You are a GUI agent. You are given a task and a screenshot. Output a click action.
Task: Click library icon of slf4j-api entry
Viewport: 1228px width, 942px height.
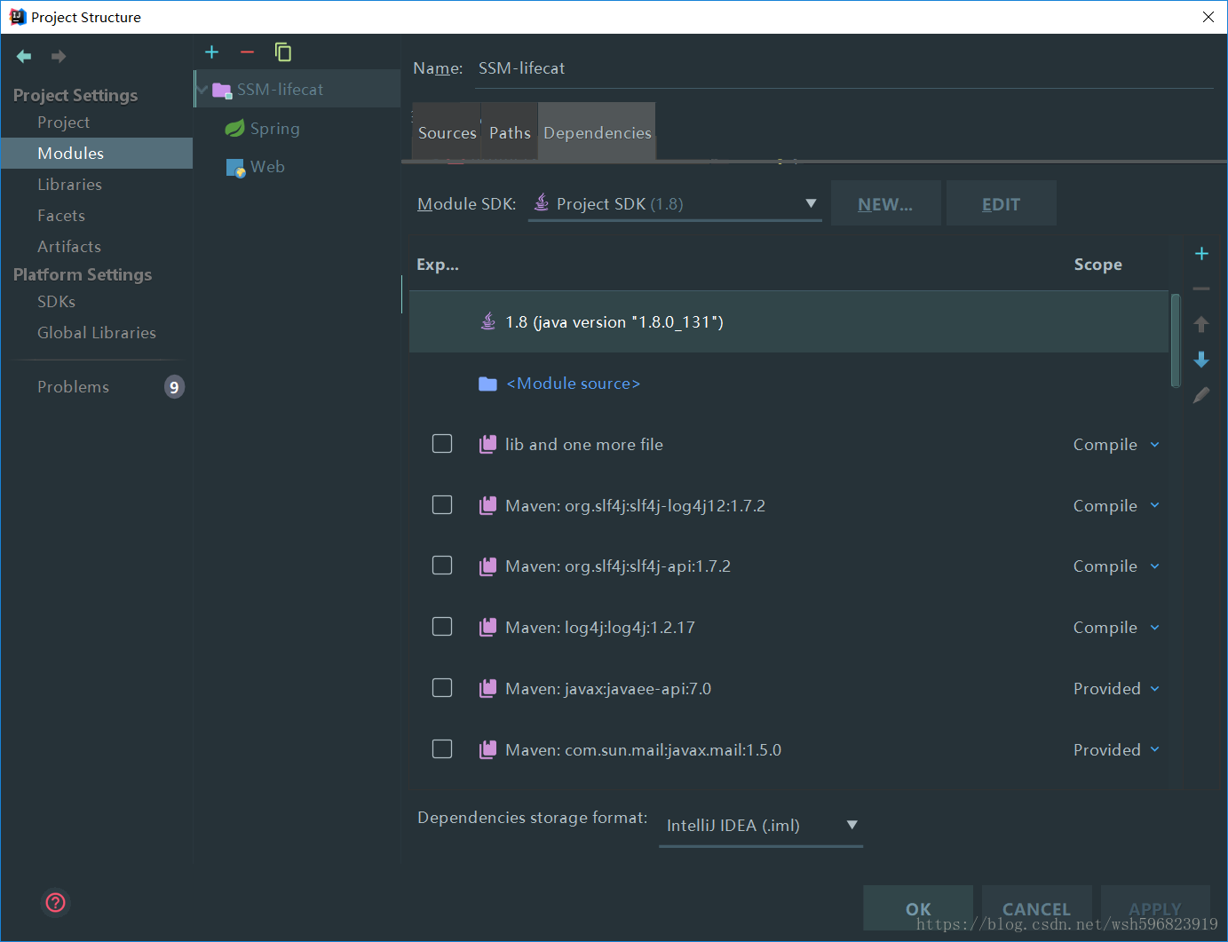pyautogui.click(x=487, y=566)
